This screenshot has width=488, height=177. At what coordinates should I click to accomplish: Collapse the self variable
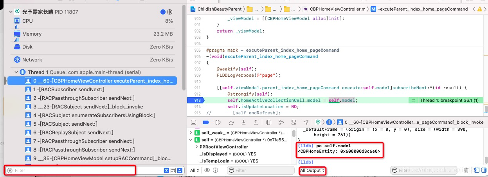(191, 140)
